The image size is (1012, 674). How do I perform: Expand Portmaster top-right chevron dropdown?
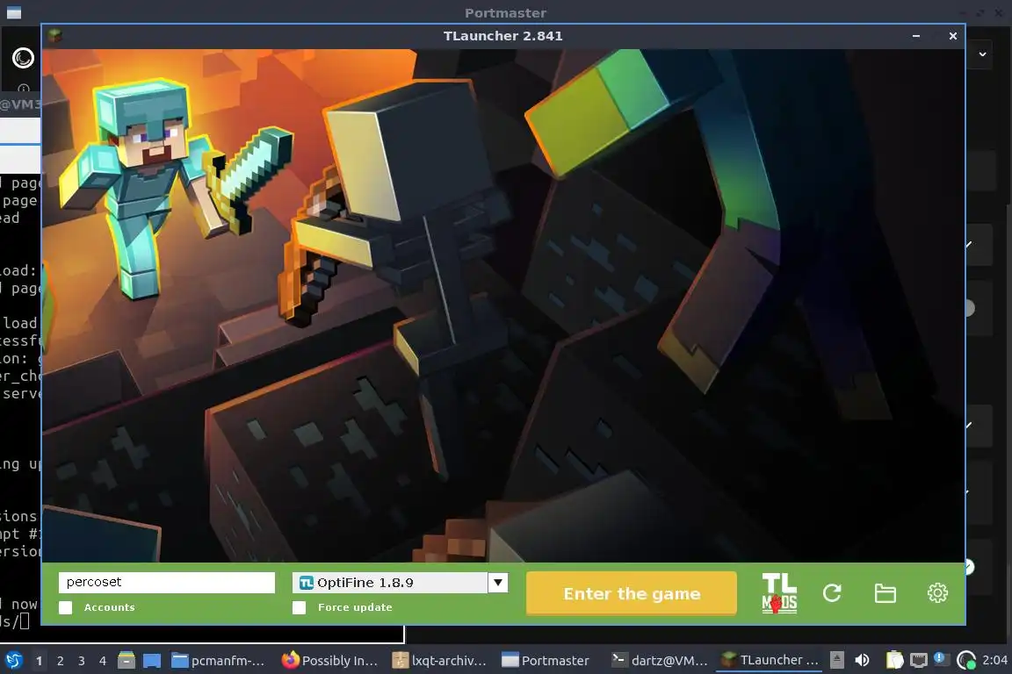point(982,54)
